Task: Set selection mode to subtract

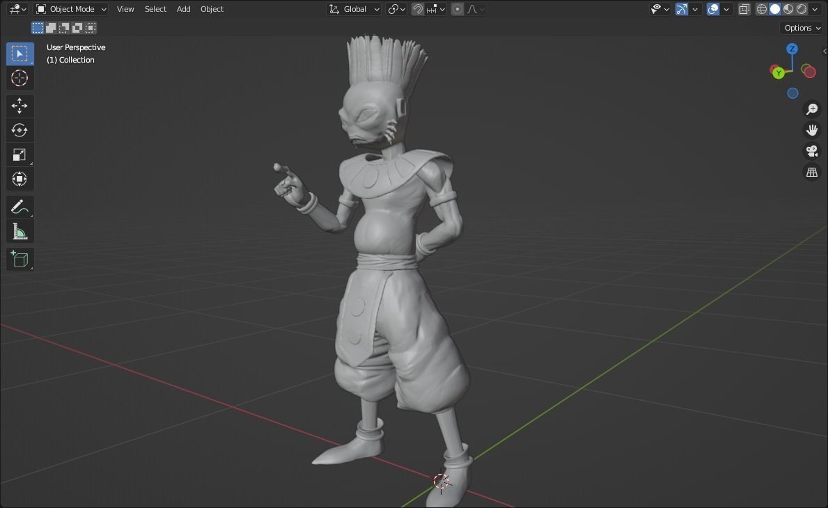Action: point(64,27)
